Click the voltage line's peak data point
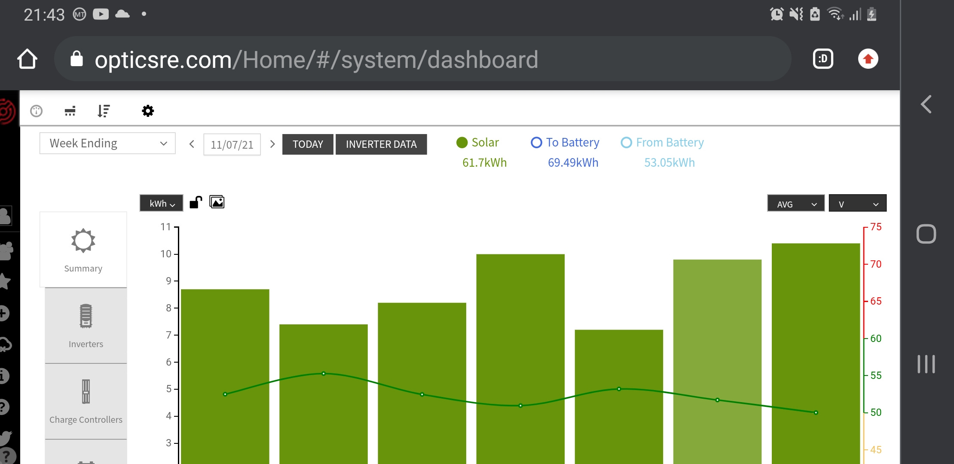954x464 pixels. 324,373
